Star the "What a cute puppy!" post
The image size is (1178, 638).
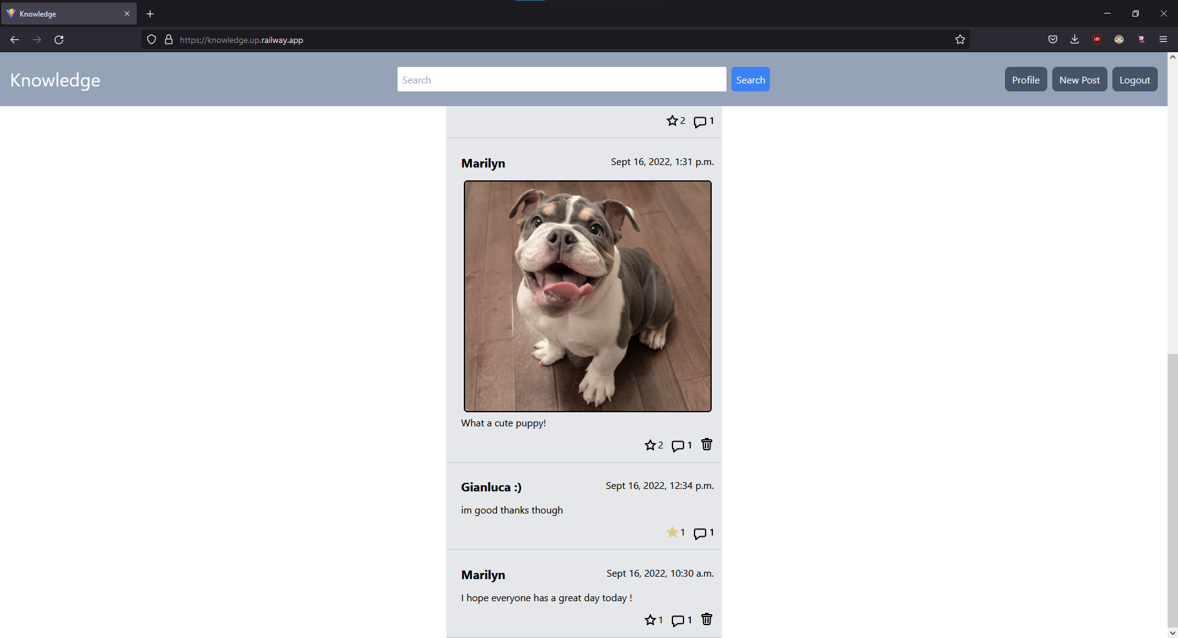650,445
